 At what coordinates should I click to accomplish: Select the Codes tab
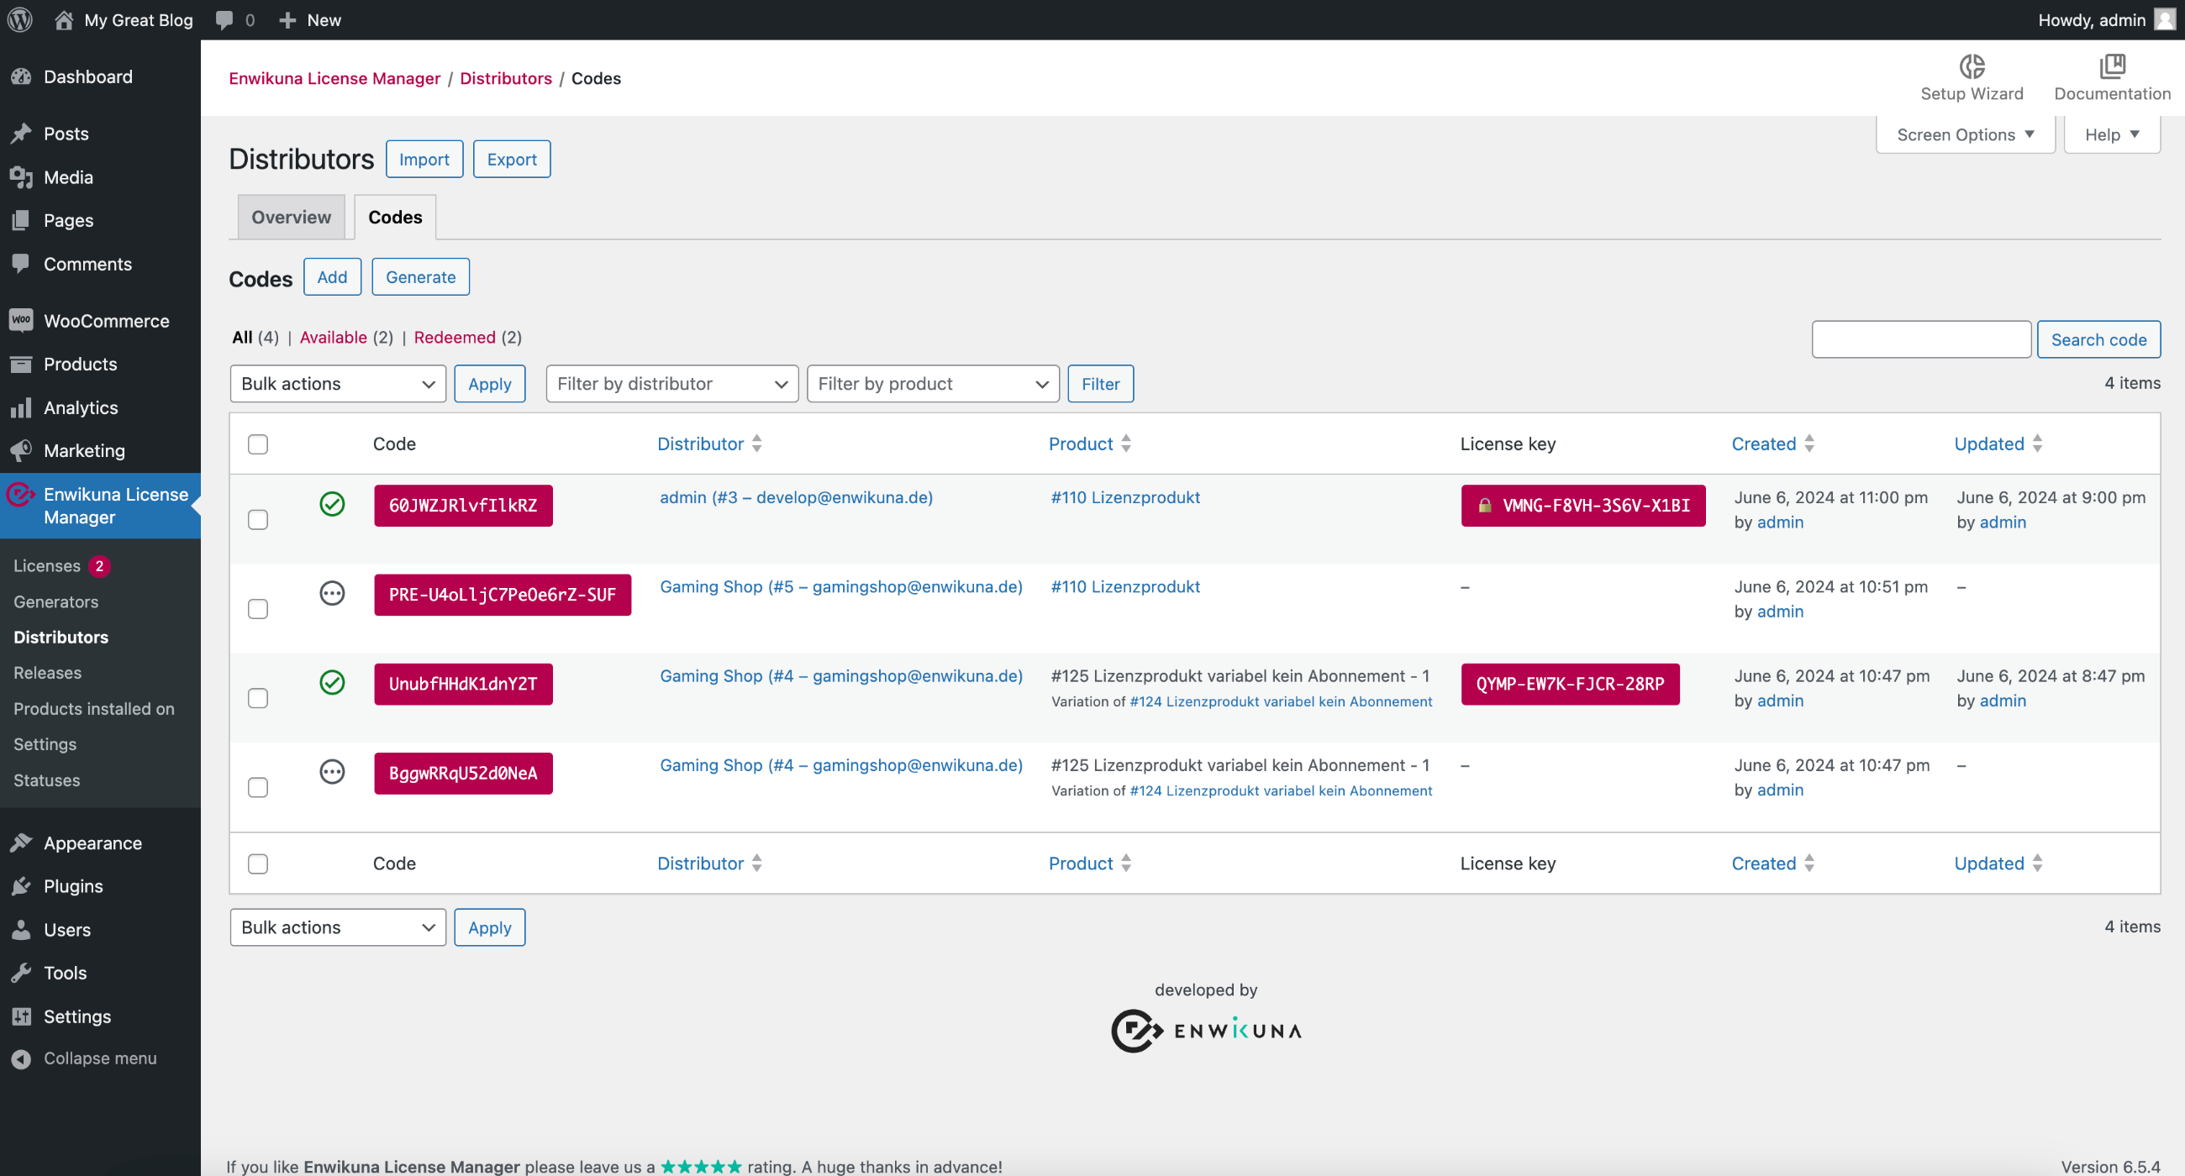395,217
